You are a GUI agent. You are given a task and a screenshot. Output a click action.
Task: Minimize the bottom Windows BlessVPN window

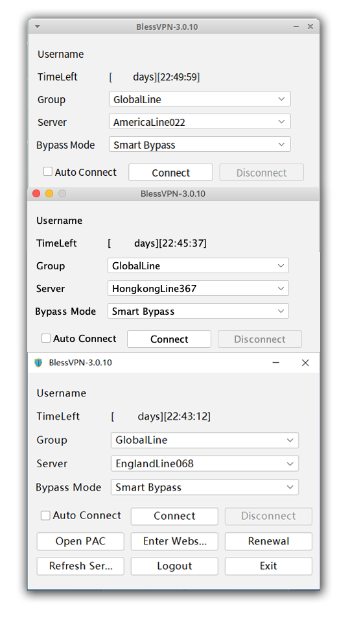276,363
